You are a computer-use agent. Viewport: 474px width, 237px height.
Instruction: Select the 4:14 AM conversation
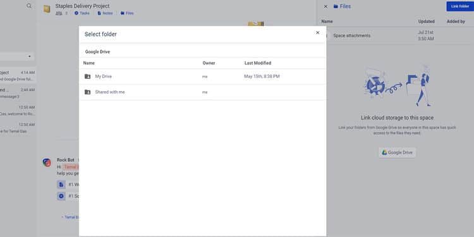(x=18, y=76)
